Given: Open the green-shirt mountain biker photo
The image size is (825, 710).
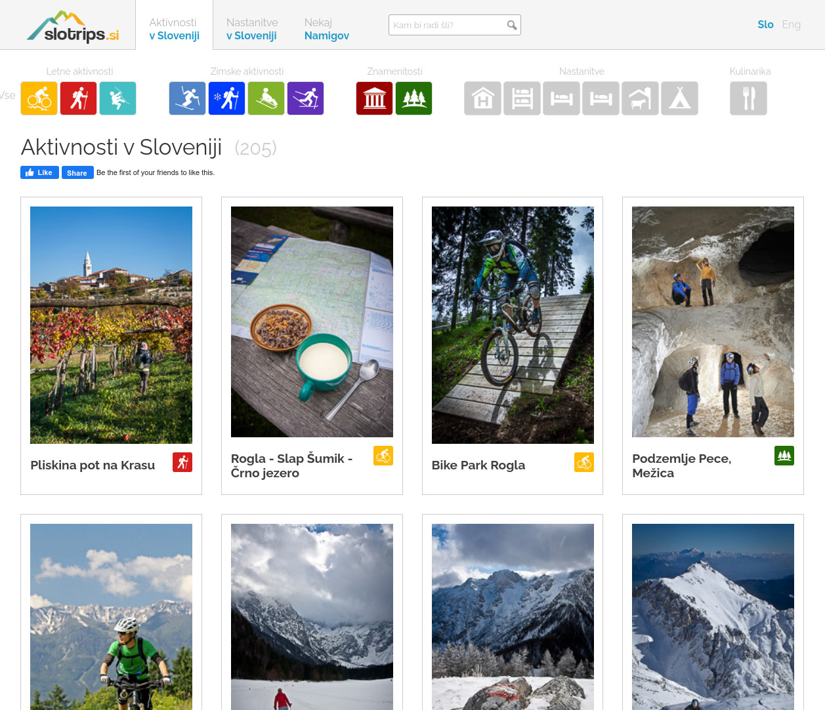Looking at the screenshot, I should tap(111, 616).
